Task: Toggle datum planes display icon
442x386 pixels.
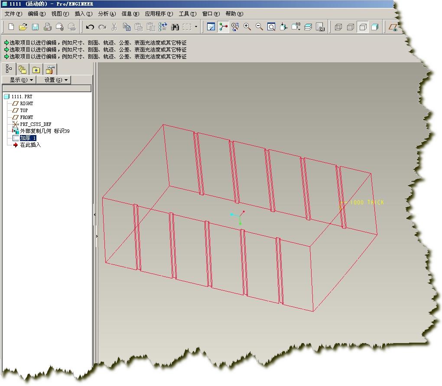Action: coord(393,27)
